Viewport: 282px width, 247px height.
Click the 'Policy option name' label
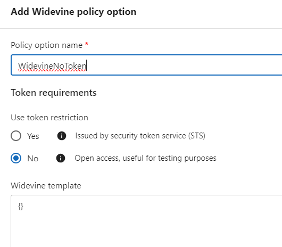point(47,45)
